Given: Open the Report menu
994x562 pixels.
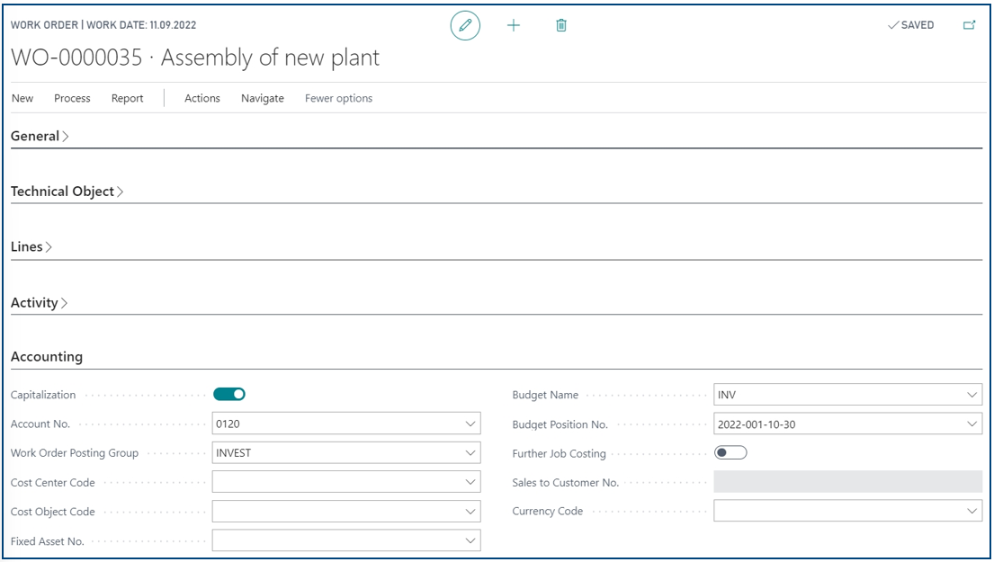Looking at the screenshot, I should (x=128, y=98).
